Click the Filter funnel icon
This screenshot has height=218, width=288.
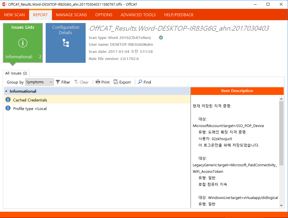(x=58, y=82)
